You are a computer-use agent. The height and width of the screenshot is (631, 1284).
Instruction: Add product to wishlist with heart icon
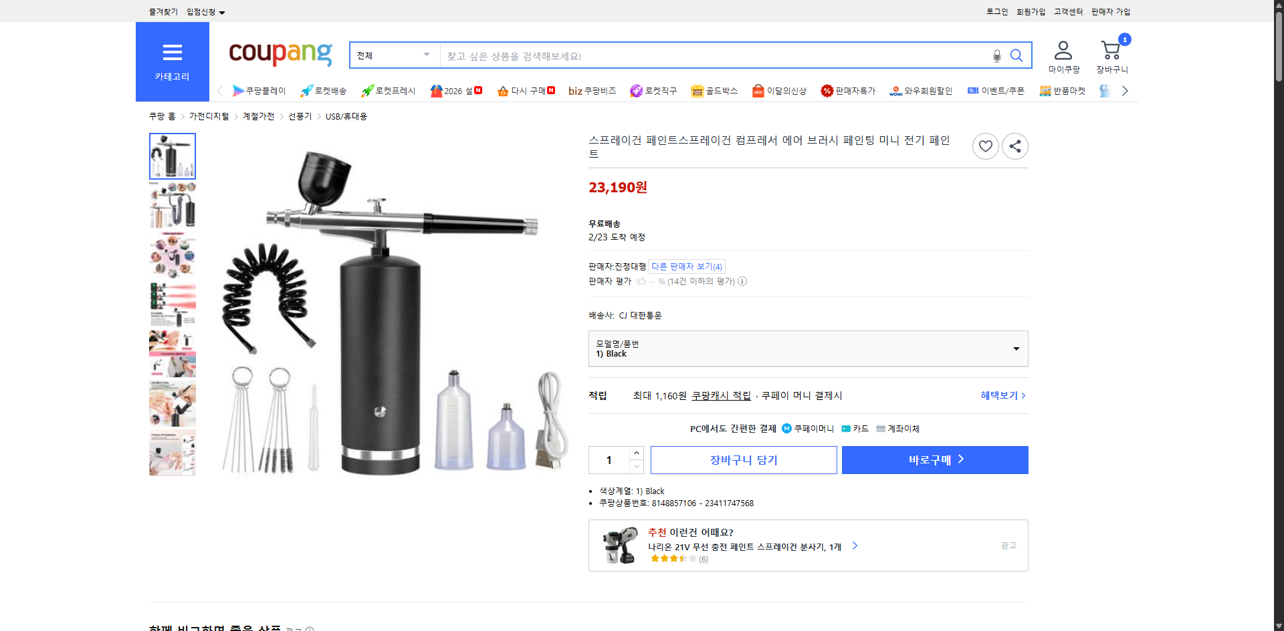985,146
